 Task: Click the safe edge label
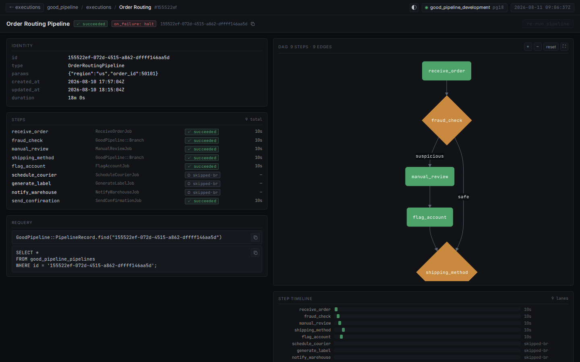point(464,197)
